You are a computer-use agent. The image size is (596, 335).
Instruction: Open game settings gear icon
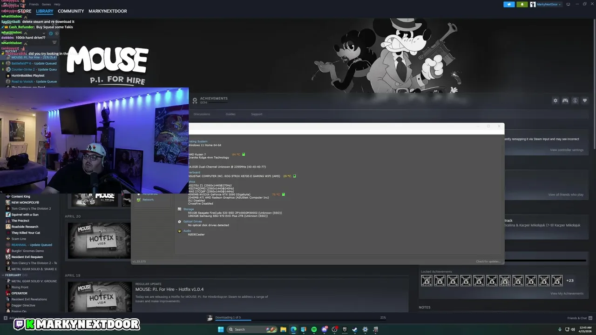click(x=555, y=100)
